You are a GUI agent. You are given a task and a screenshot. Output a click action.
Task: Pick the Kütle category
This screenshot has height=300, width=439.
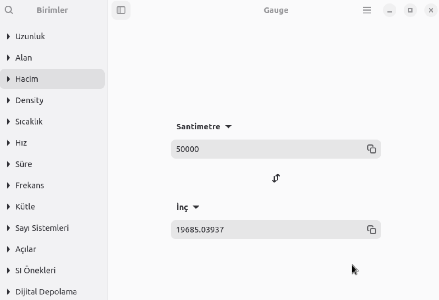(25, 207)
